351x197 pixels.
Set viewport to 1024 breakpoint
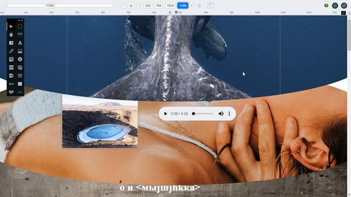coord(170,5)
